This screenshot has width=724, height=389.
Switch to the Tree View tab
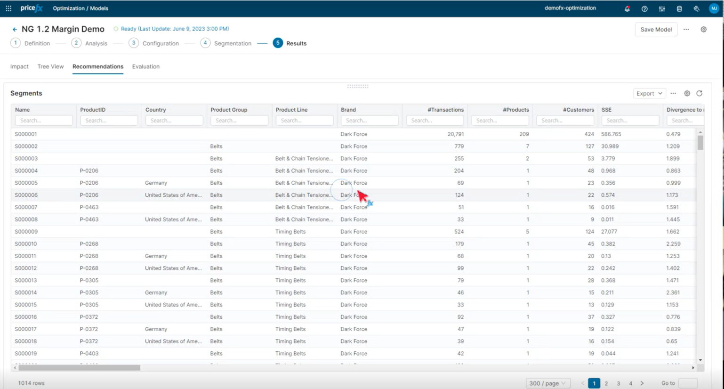pos(50,66)
